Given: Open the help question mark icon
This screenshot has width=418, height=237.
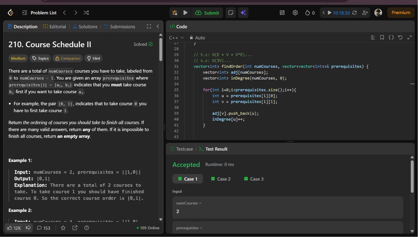Looking at the screenshot, I should tap(87, 228).
